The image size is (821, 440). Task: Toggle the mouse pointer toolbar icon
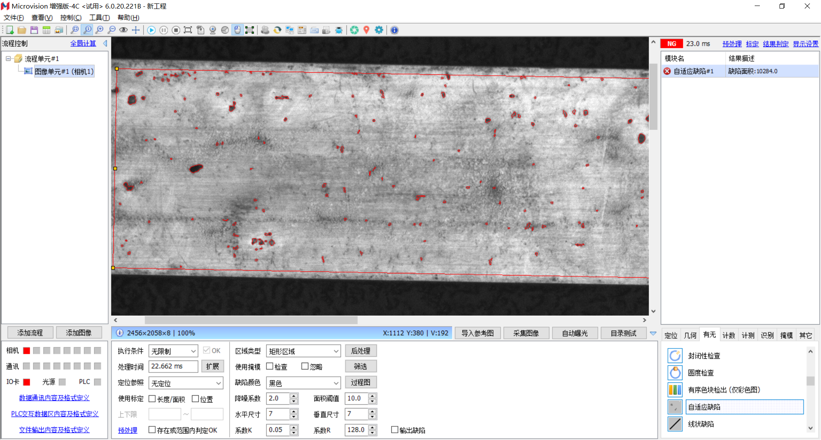point(237,30)
